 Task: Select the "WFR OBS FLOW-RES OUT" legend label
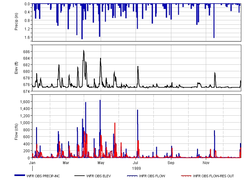point(213,176)
